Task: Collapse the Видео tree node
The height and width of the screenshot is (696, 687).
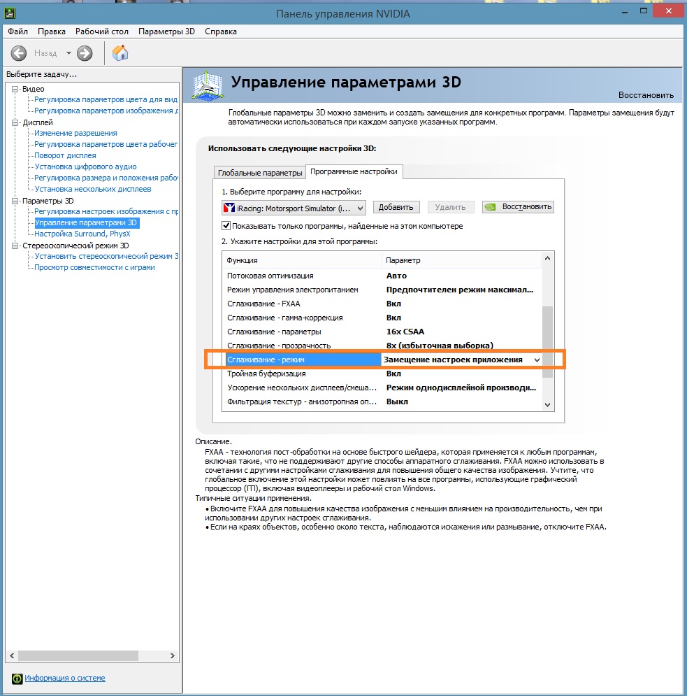Action: [15, 89]
